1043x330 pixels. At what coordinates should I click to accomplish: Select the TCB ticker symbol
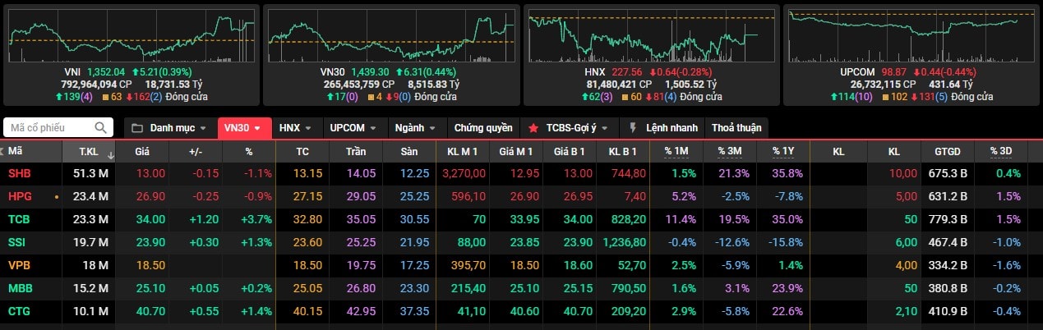tap(19, 219)
